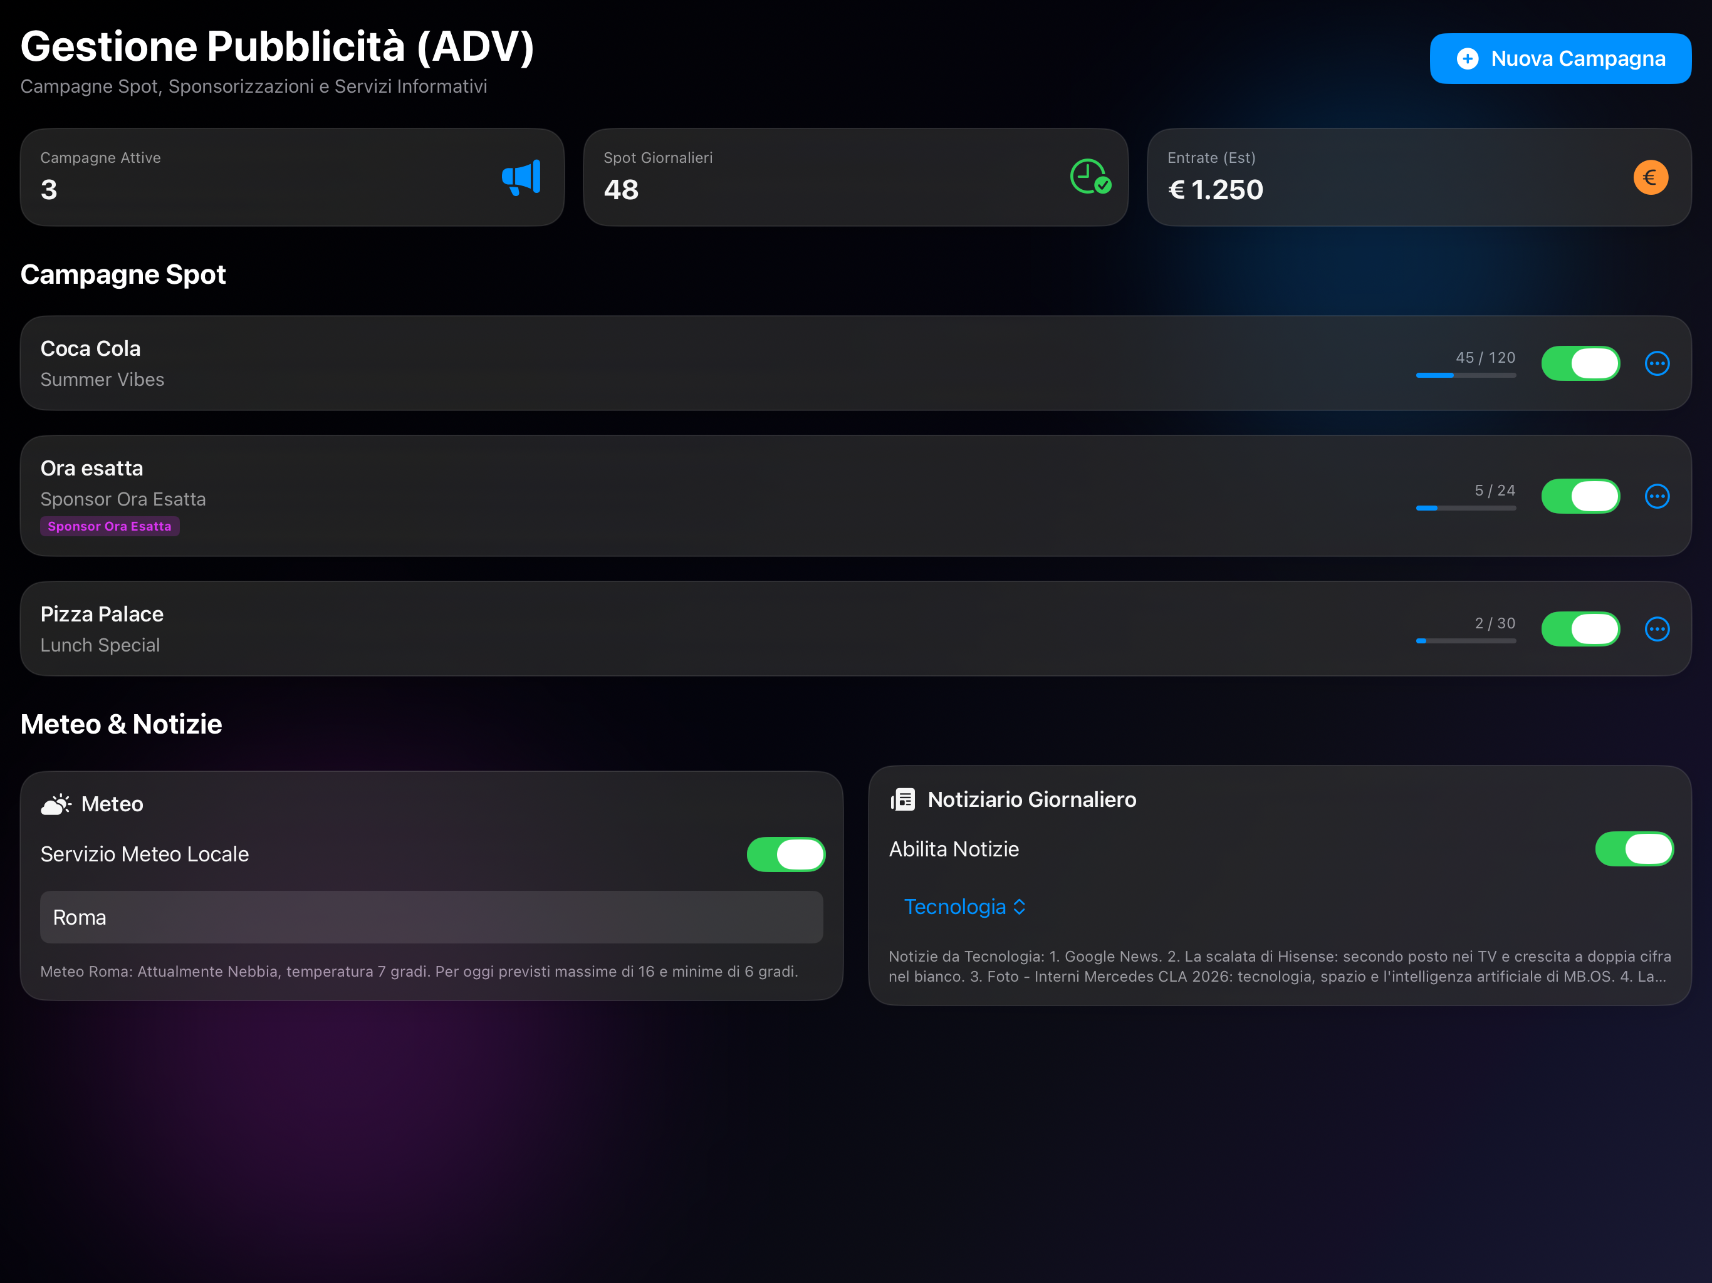The image size is (1712, 1283).
Task: Disable the Coca Cola campaign toggle
Action: (1580, 363)
